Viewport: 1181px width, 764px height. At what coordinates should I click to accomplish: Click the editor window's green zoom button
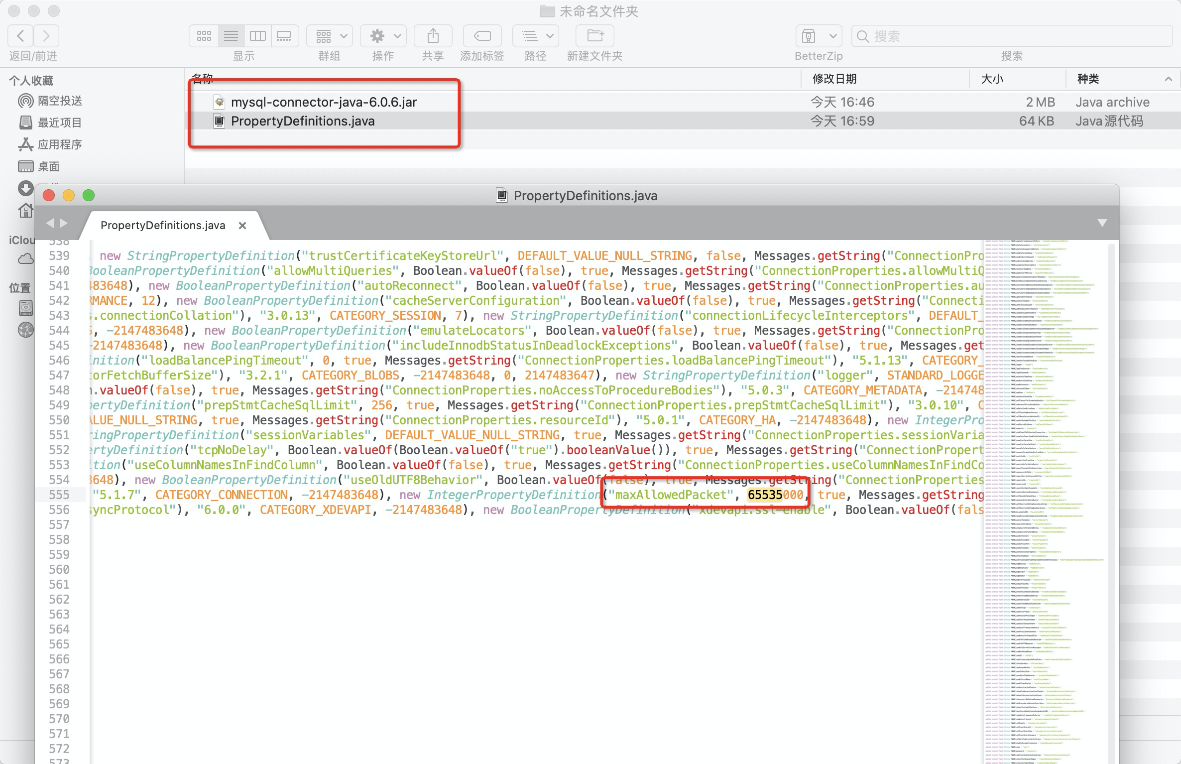click(x=89, y=196)
